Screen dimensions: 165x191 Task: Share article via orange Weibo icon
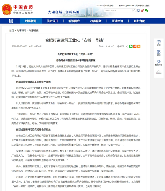click(135, 46)
